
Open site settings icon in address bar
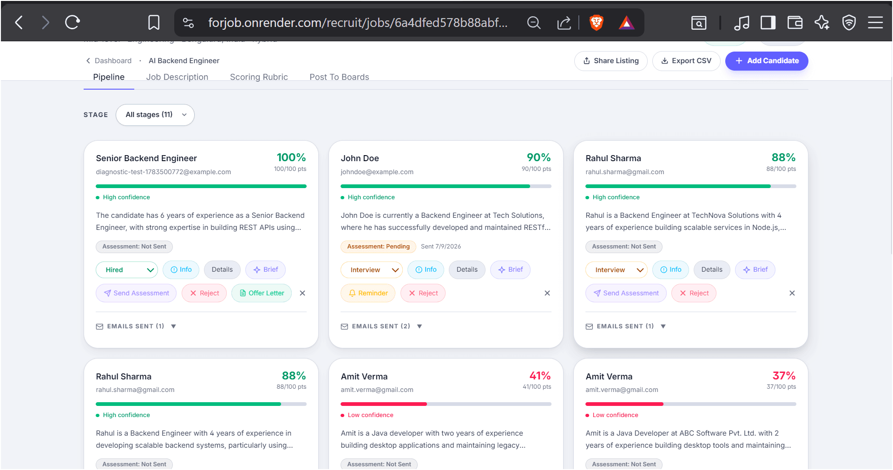(188, 22)
